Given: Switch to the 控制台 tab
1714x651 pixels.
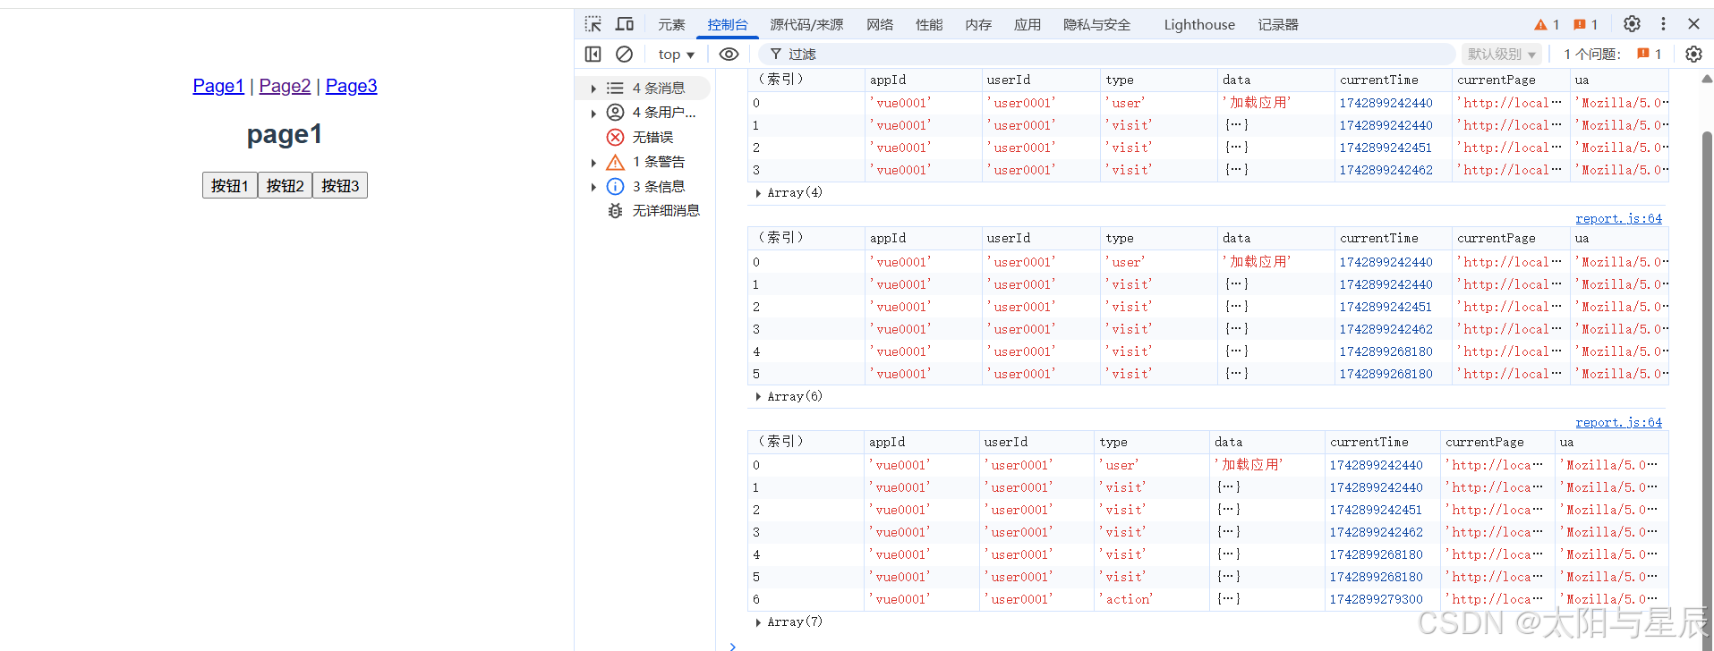Looking at the screenshot, I should point(728,24).
